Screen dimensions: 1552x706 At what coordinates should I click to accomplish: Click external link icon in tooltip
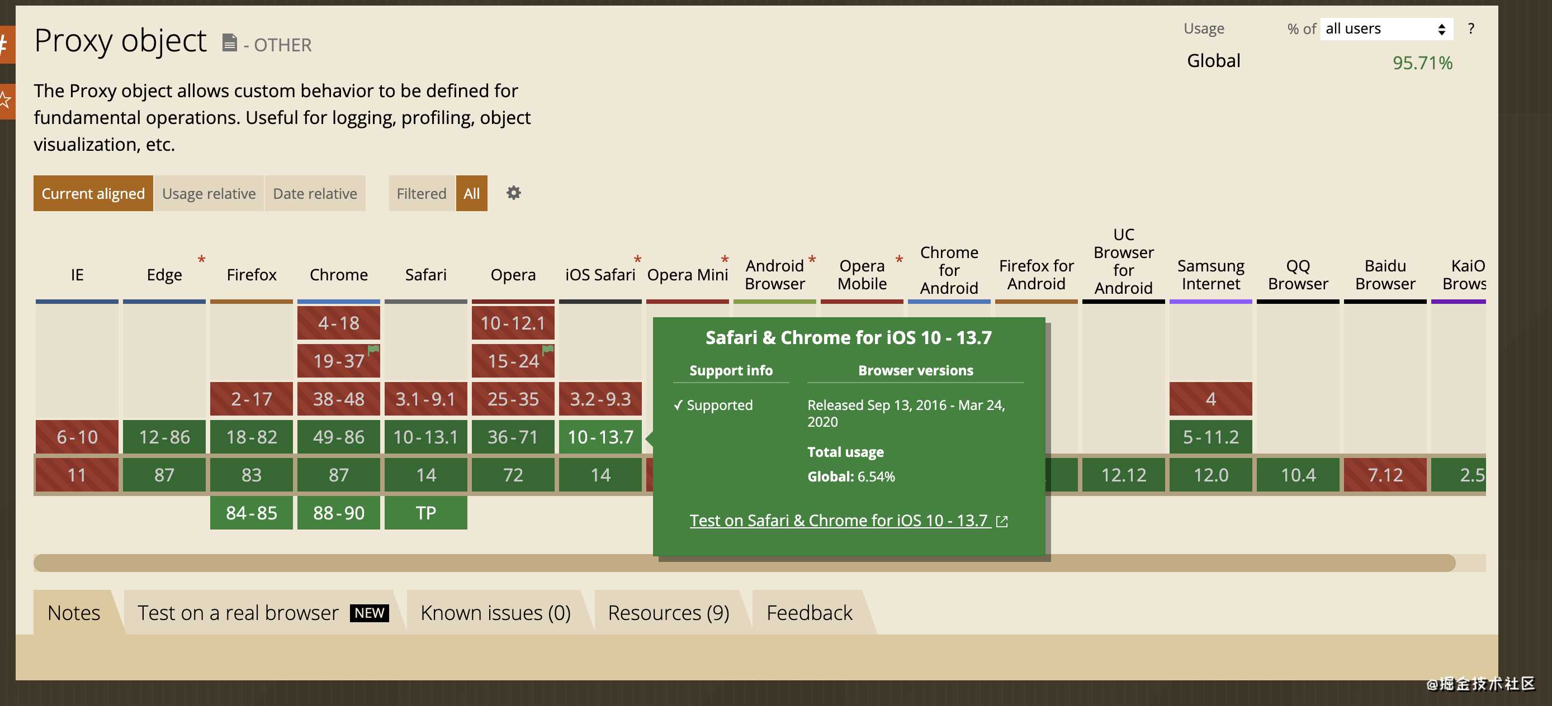point(1001,521)
